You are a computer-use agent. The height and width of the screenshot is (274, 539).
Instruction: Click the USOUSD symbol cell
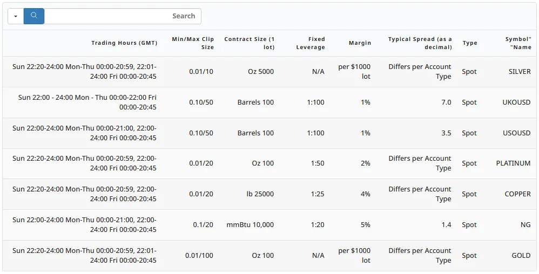tap(516, 133)
